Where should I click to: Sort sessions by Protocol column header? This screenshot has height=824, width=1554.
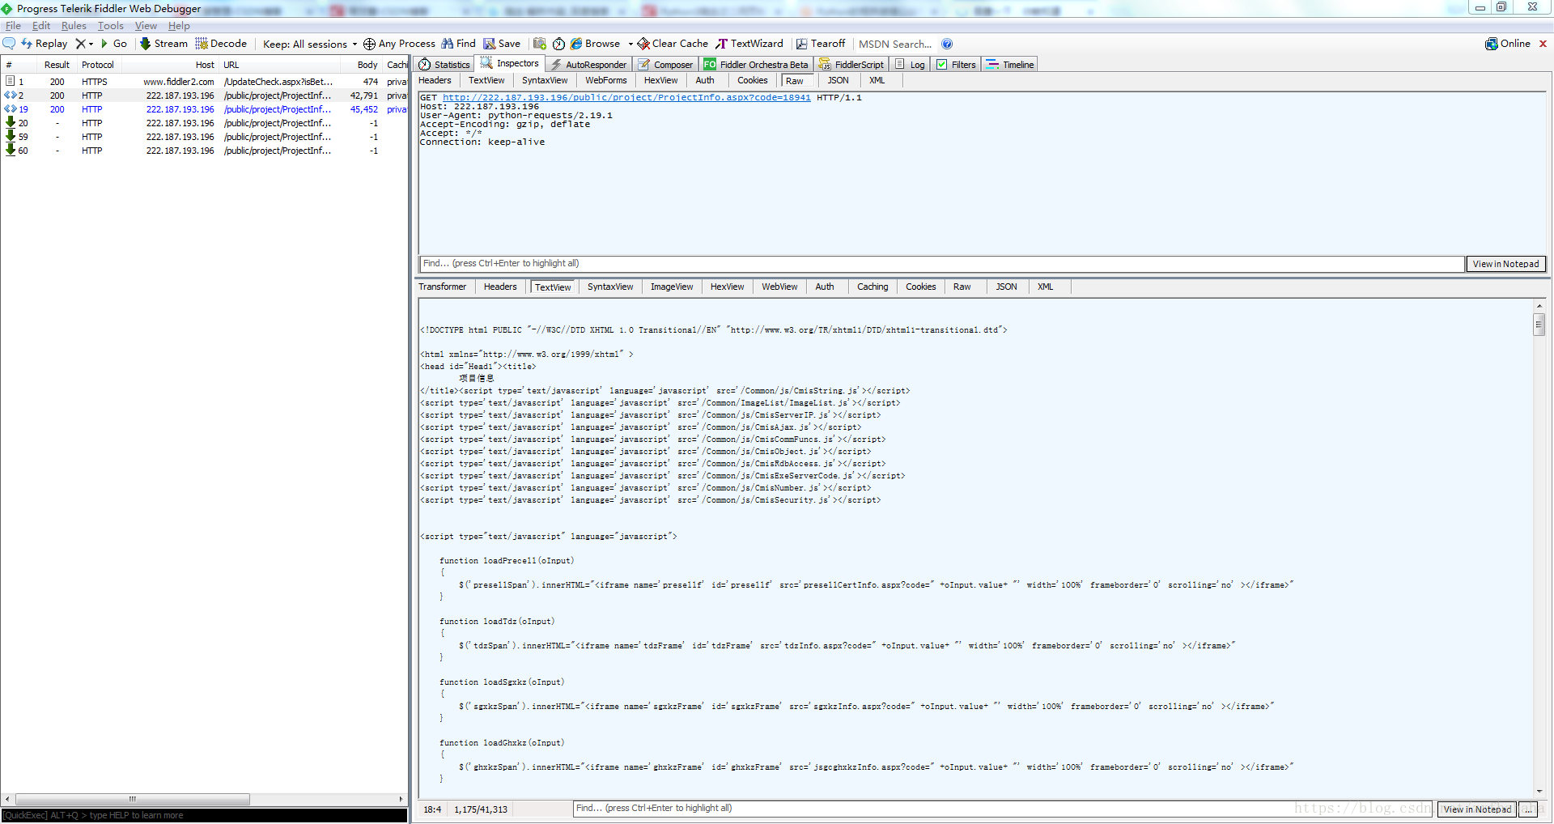98,65
